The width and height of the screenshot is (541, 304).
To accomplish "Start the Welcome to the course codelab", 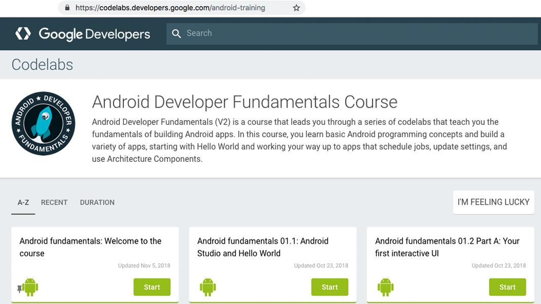I will tap(152, 287).
